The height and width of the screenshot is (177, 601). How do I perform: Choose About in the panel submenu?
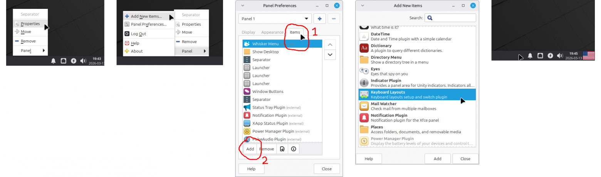[149, 51]
